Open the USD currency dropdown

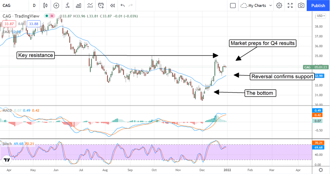[x=321, y=16]
